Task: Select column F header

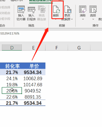Action: click(57, 48)
